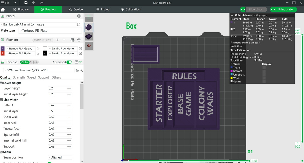
Task: Save the process preset
Action: [x=77, y=70]
